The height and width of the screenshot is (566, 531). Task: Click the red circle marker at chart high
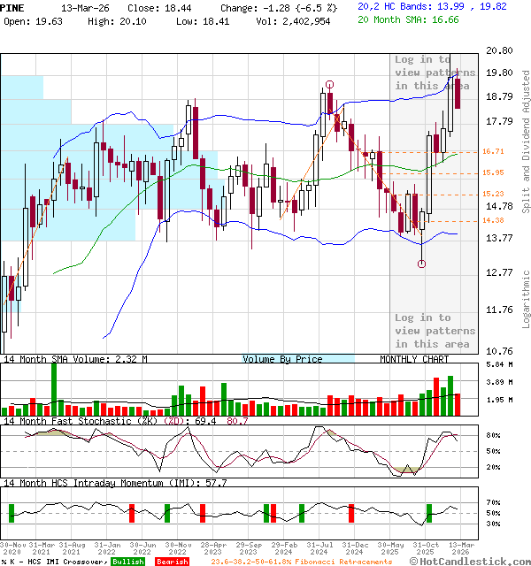coord(329,85)
